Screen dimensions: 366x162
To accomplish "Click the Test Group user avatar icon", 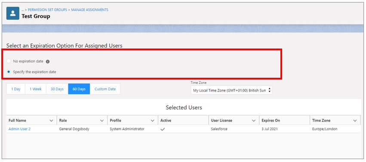I will click(13, 13).
